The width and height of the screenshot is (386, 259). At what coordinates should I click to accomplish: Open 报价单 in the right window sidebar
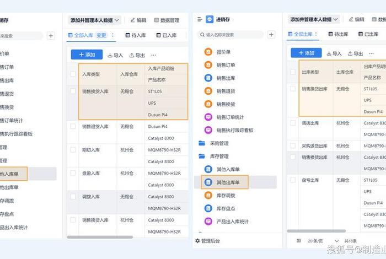click(x=217, y=52)
